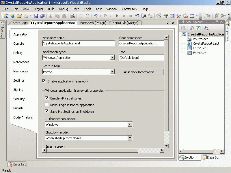Click Show All Files in Solution Explorer
The height and width of the screenshot is (173, 231).
tap(191, 28)
